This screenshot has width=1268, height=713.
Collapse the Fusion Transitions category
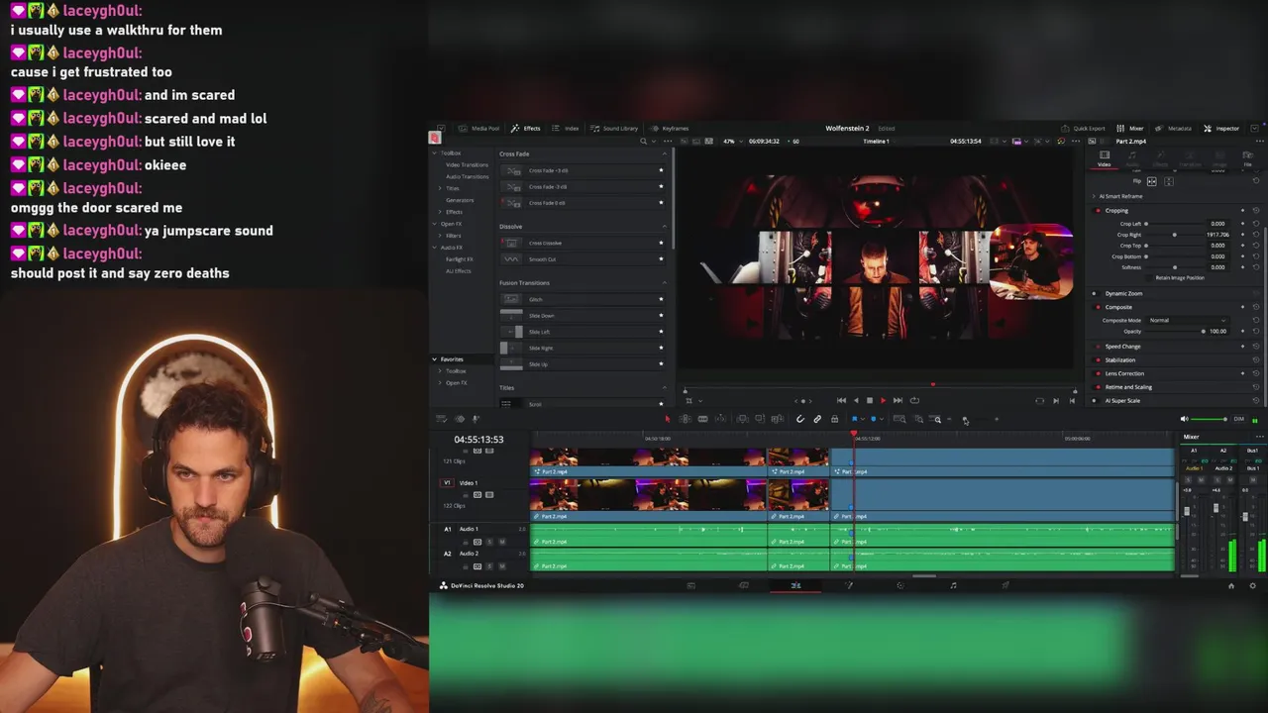[x=664, y=283]
